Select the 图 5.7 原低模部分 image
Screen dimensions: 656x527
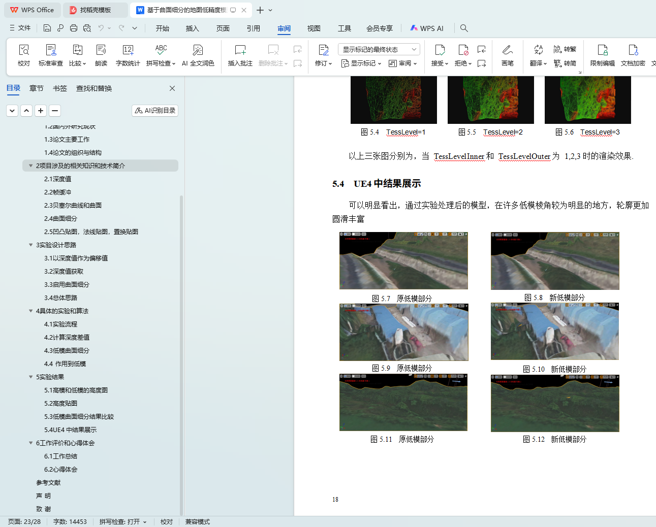(403, 261)
